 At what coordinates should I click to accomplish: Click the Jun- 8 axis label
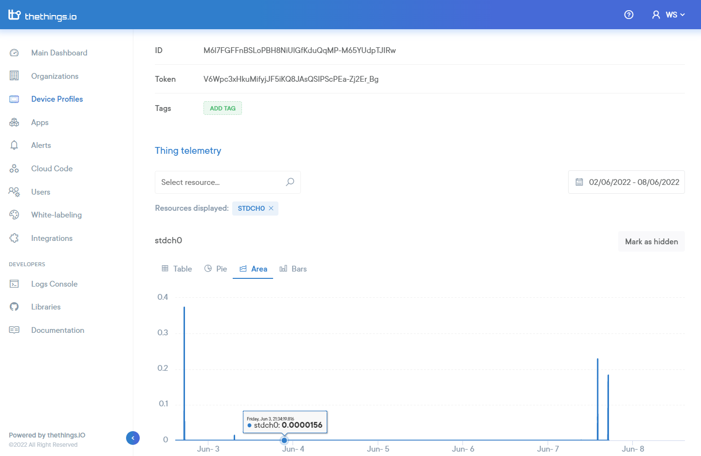pyautogui.click(x=633, y=449)
